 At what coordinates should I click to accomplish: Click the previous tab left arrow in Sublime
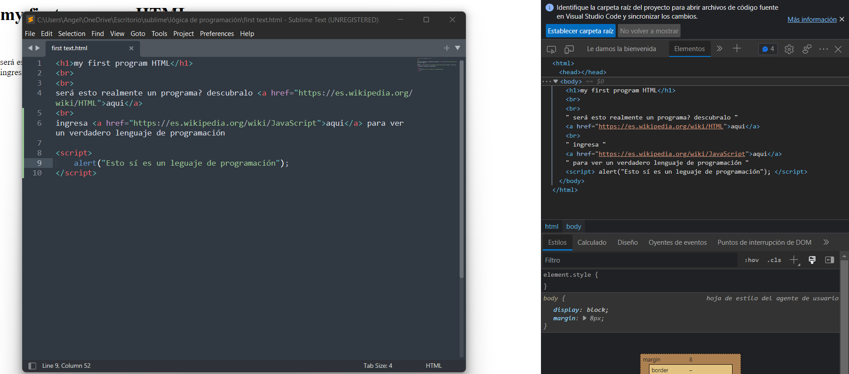point(30,48)
